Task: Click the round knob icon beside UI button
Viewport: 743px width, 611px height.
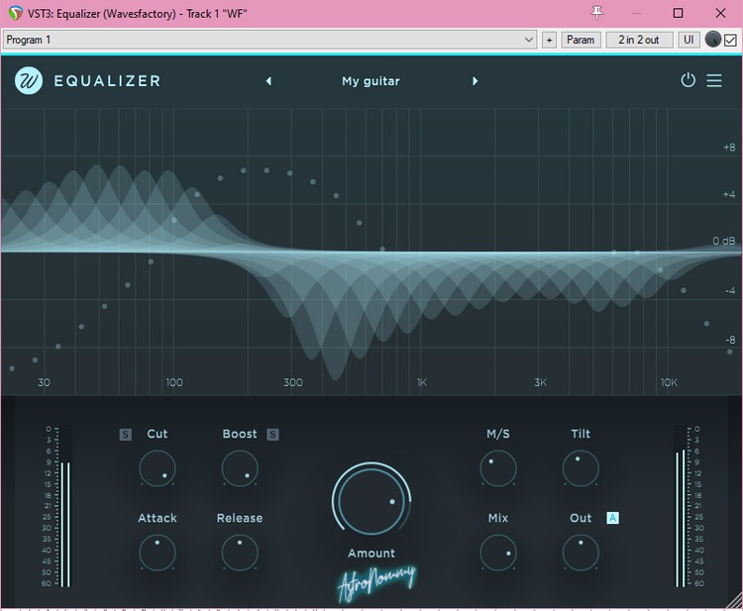Action: (x=713, y=40)
